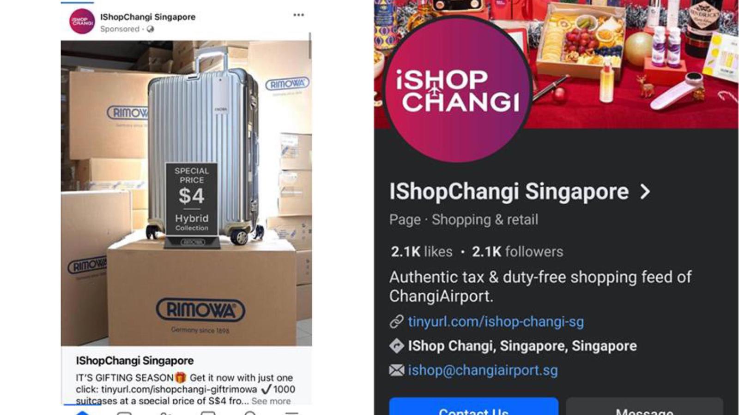Open the Rimowa suitcase ad image
This screenshot has height=415, width=739.
(186, 193)
